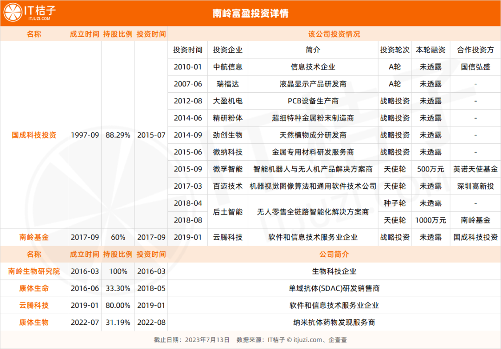Select the 瑞福达 cell
This screenshot has height=349, width=501.
[228, 84]
